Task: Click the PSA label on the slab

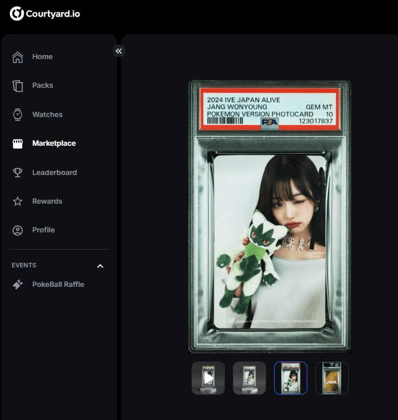Action: tap(270, 109)
